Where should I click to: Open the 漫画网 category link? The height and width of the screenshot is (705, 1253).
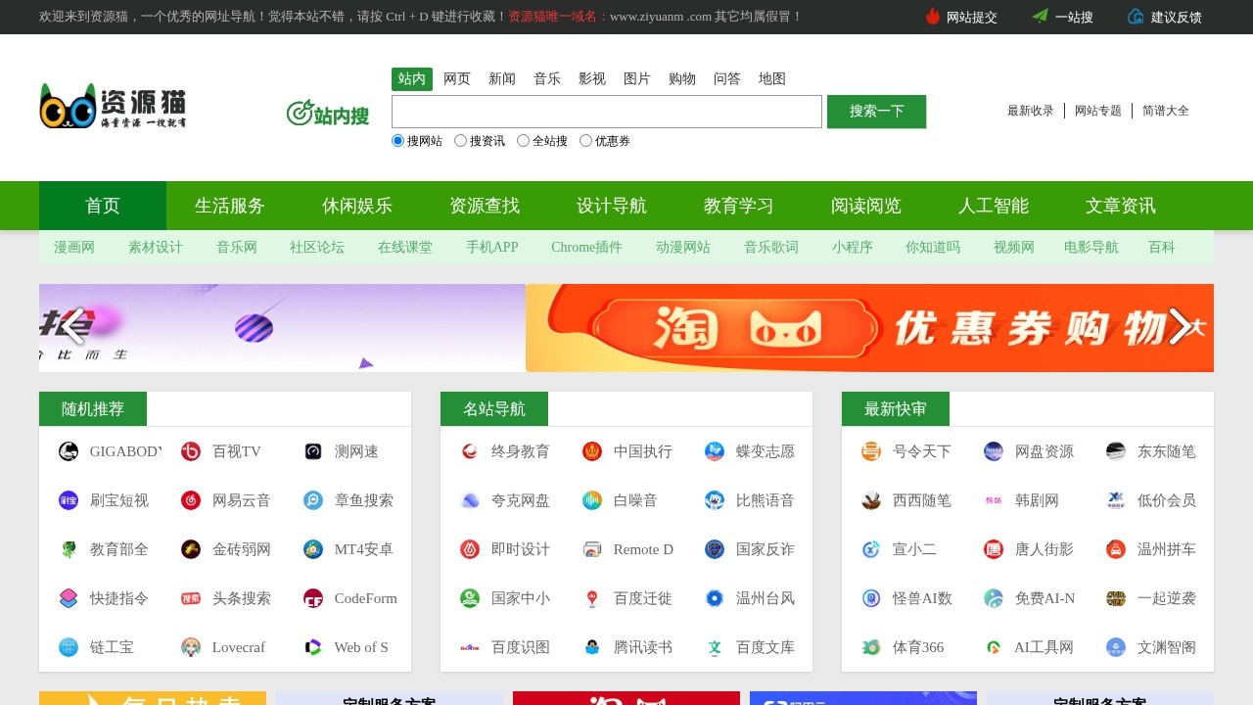[x=73, y=248]
